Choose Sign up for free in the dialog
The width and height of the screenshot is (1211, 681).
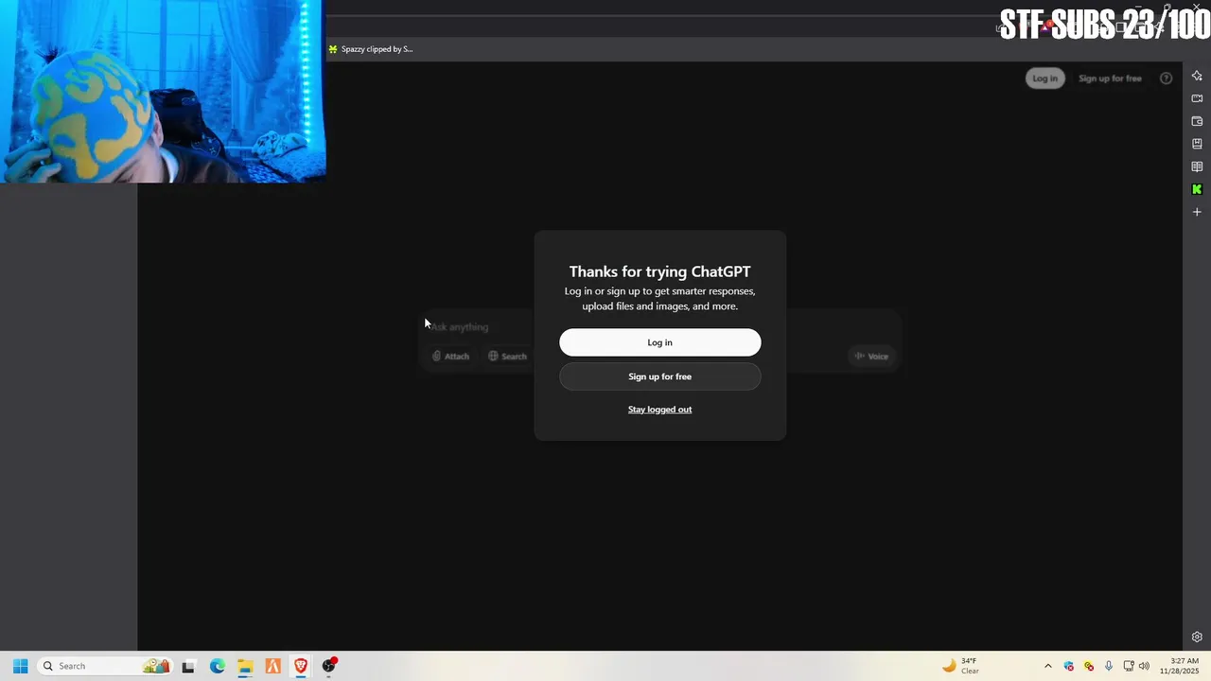[x=659, y=376]
